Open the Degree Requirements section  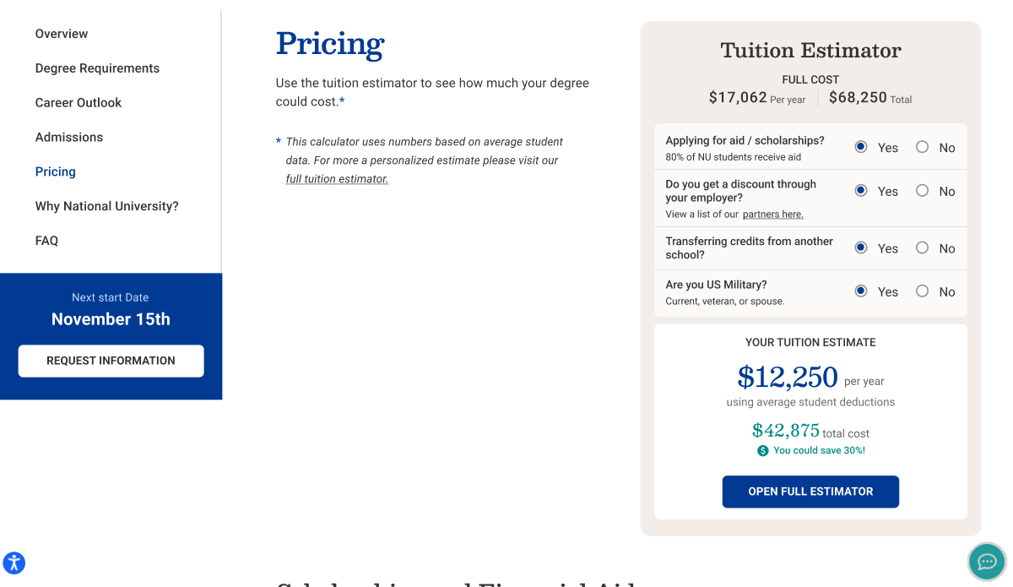(97, 68)
